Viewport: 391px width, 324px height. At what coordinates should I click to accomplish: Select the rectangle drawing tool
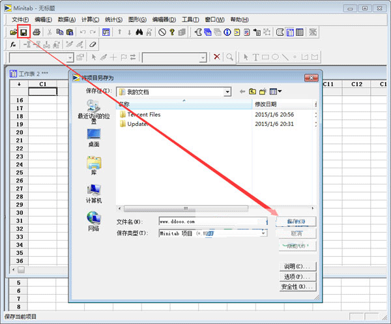click(x=265, y=57)
